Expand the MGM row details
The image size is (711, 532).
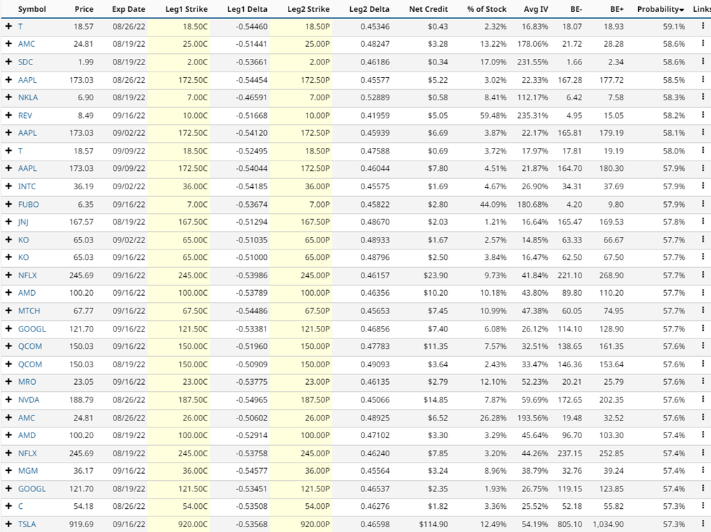pyautogui.click(x=8, y=471)
